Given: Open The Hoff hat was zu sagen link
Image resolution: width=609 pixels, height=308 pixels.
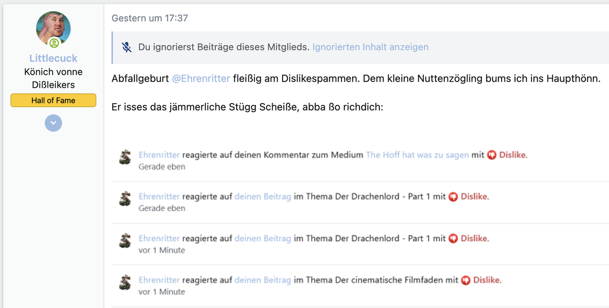Looking at the screenshot, I should tap(417, 155).
